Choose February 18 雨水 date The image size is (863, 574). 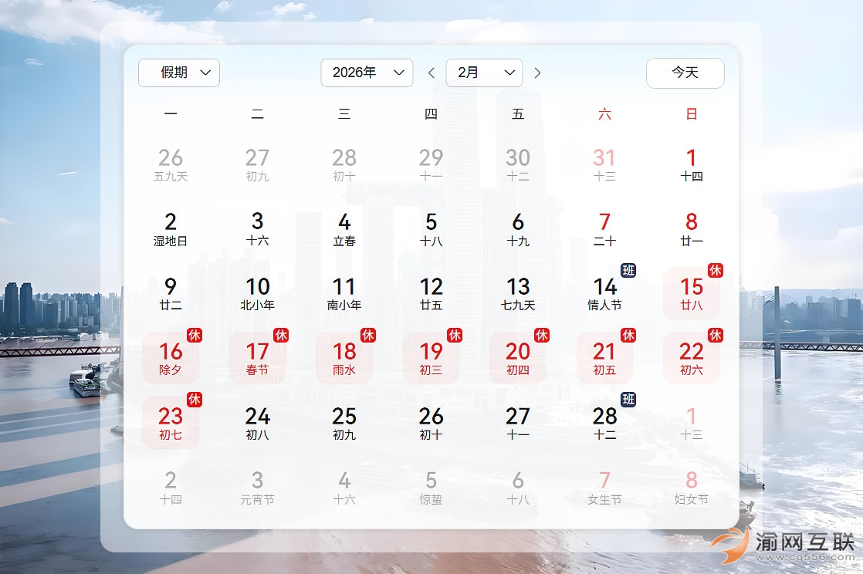[x=344, y=358]
